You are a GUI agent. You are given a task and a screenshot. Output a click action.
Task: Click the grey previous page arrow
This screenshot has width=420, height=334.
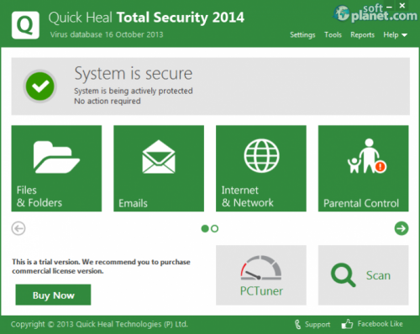pos(18,228)
